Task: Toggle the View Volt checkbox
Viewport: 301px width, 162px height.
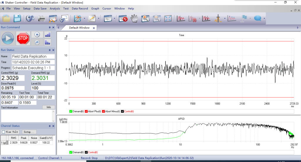Action: click(4, 132)
